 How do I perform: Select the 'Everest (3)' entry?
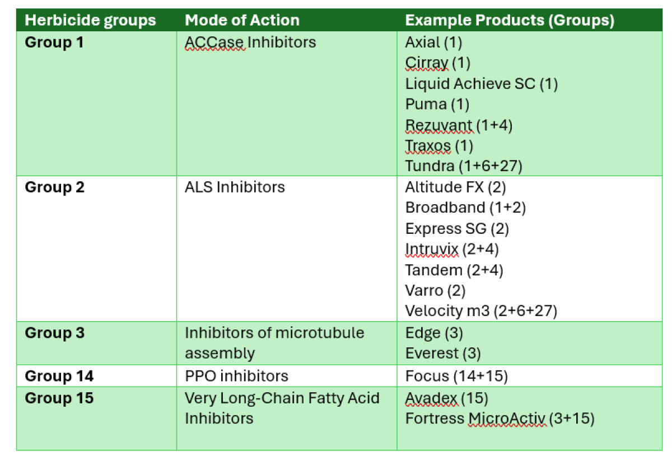(x=442, y=354)
